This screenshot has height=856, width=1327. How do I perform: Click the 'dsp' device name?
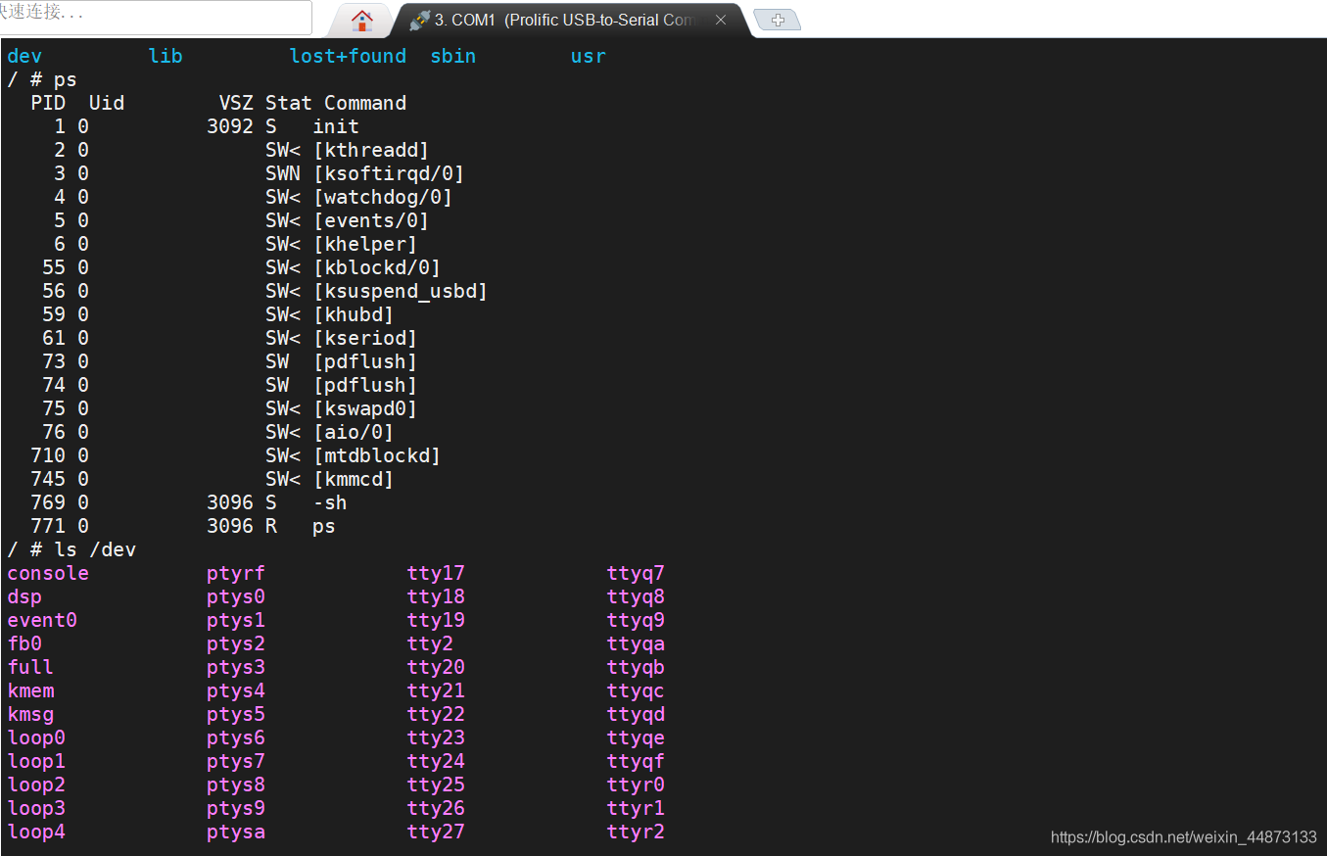click(24, 596)
